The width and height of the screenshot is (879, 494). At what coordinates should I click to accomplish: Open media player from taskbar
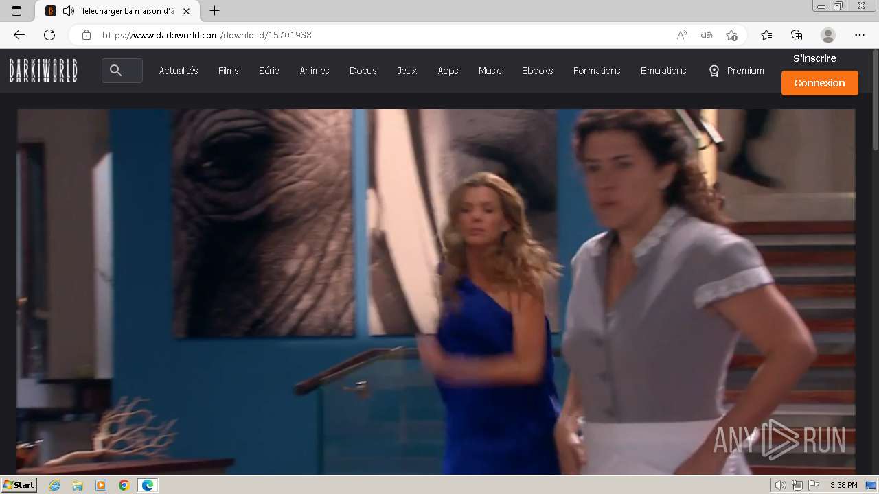pos(101,485)
